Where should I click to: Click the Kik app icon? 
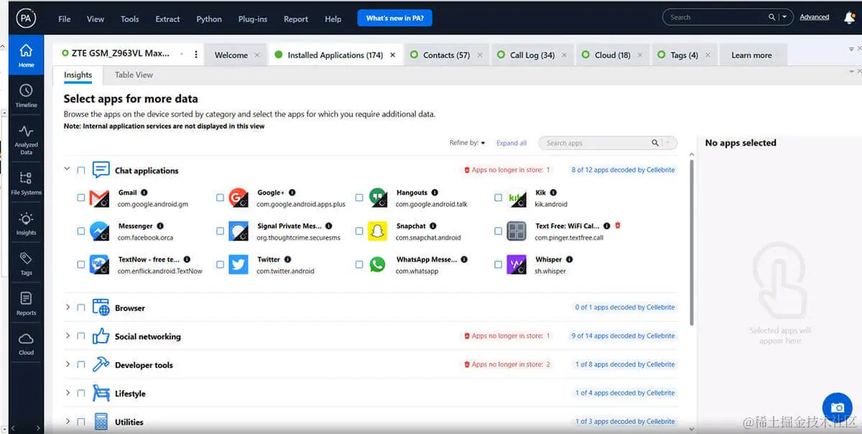pyautogui.click(x=516, y=198)
